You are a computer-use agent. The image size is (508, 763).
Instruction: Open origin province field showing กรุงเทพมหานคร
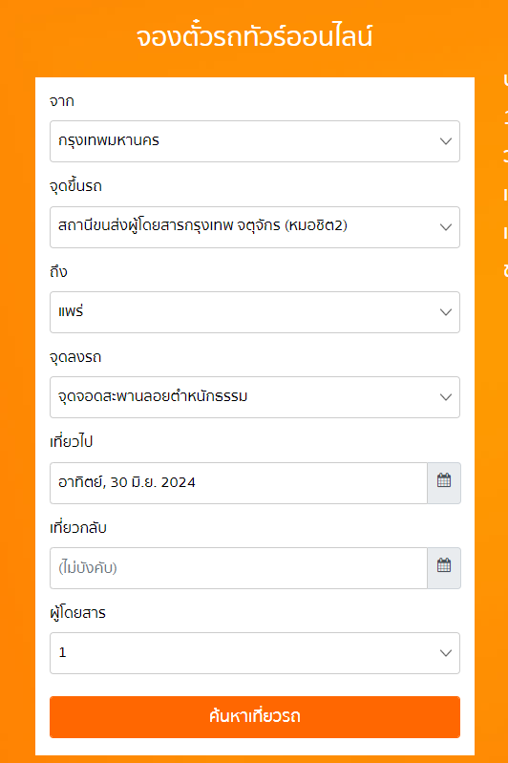coord(255,141)
